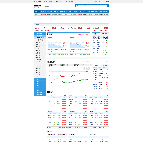This screenshot has height=143, width=143.
Task: Click into the header search text field
Action: pyautogui.click(x=95, y=6)
